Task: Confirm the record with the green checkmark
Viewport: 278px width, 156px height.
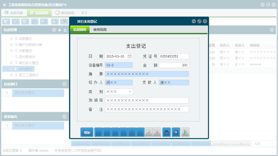Action: (x=149, y=132)
